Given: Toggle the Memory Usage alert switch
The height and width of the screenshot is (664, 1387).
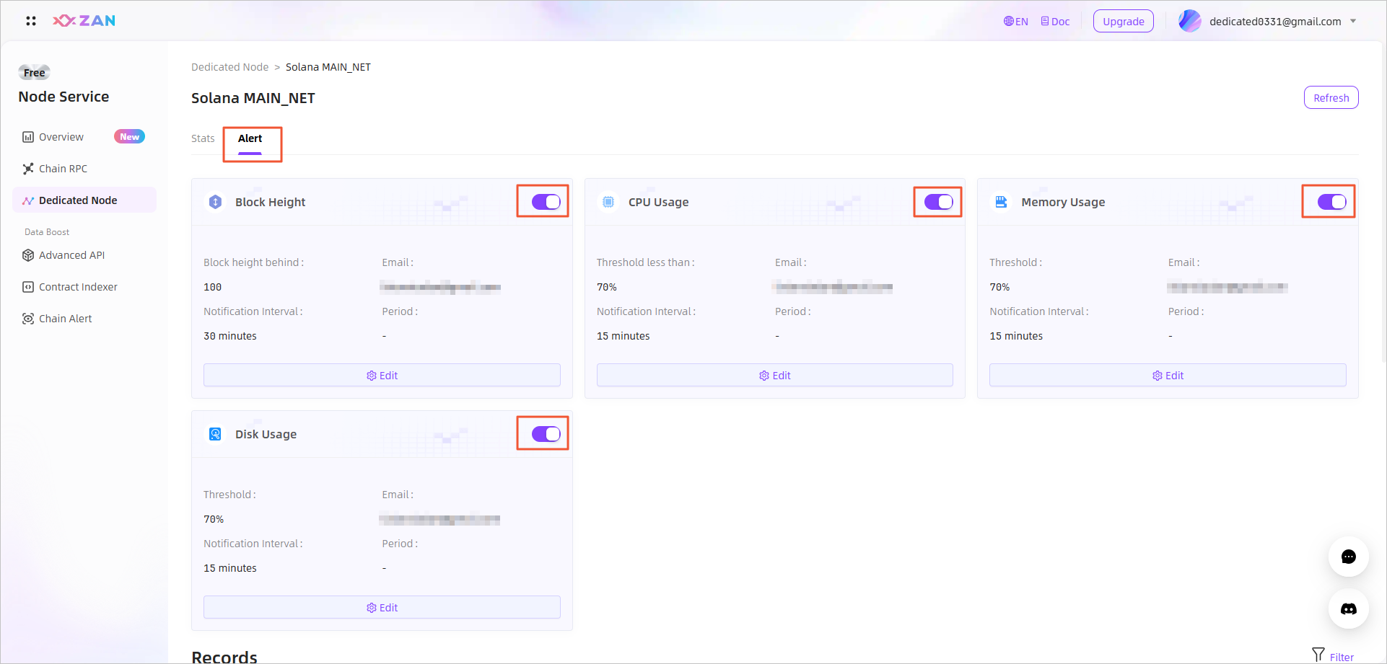Looking at the screenshot, I should click(1331, 202).
